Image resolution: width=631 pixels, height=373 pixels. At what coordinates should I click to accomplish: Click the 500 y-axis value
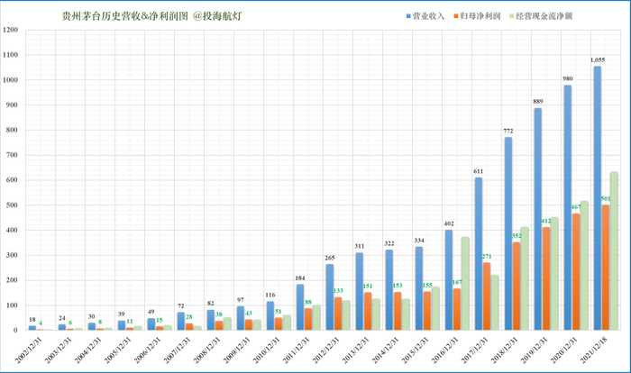click(x=12, y=205)
